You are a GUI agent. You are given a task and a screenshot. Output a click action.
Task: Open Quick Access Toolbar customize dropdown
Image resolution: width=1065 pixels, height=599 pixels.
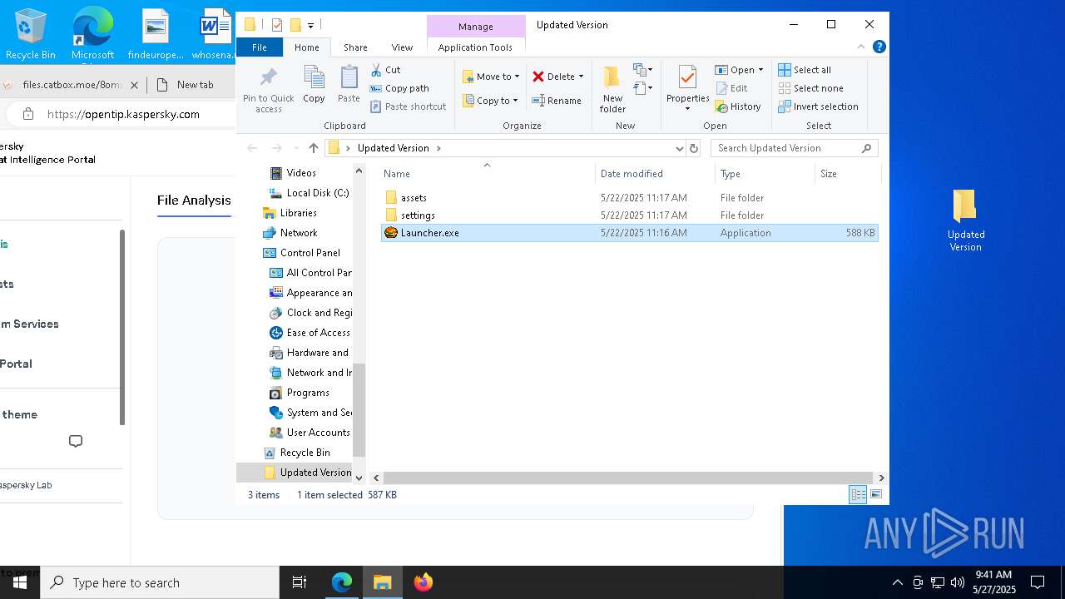pyautogui.click(x=310, y=25)
